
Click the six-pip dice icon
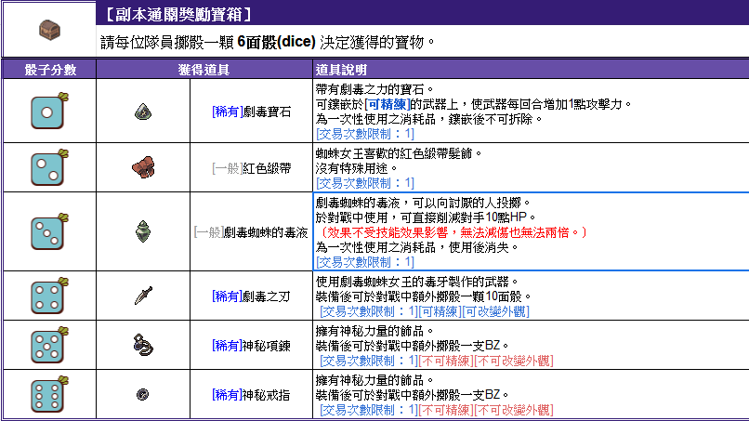point(49,394)
